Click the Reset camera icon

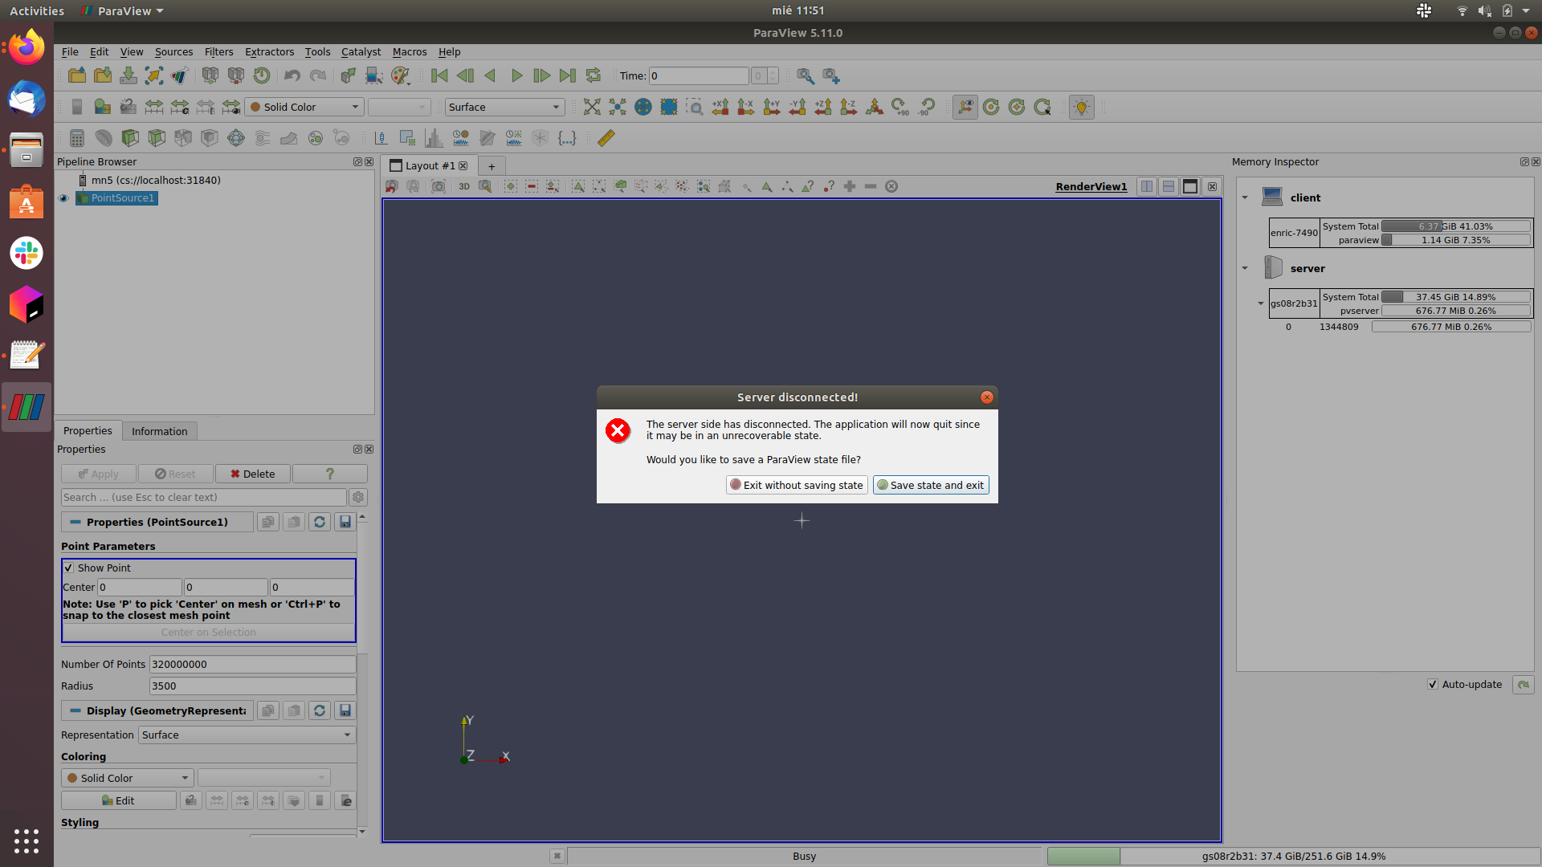(592, 107)
